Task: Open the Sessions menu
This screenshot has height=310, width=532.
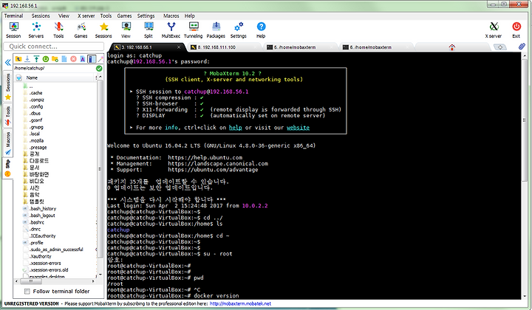Action: click(x=41, y=16)
